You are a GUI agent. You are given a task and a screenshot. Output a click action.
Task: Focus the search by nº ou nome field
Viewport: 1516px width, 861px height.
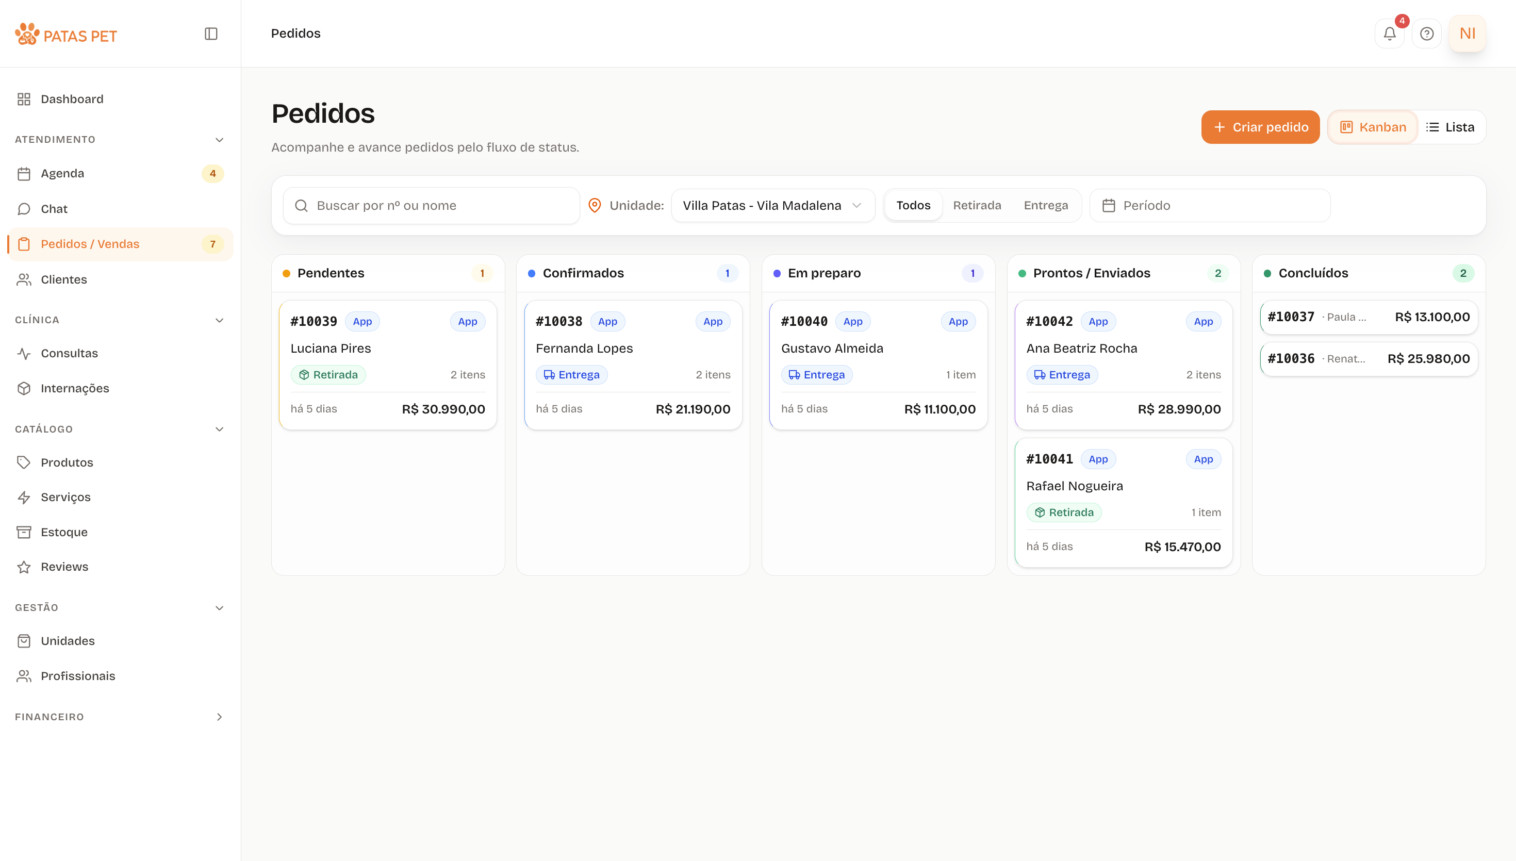tap(431, 206)
